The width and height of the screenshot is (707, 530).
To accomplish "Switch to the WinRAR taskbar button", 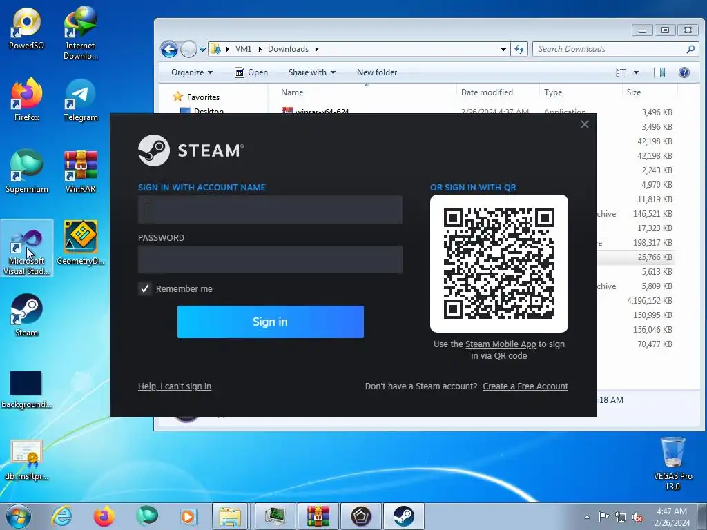I will click(318, 516).
